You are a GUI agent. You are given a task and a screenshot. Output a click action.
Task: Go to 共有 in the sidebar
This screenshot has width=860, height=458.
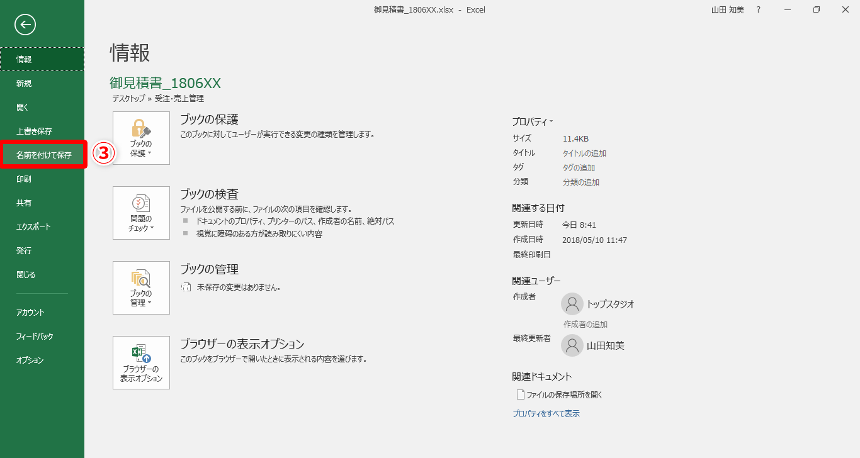pos(42,203)
